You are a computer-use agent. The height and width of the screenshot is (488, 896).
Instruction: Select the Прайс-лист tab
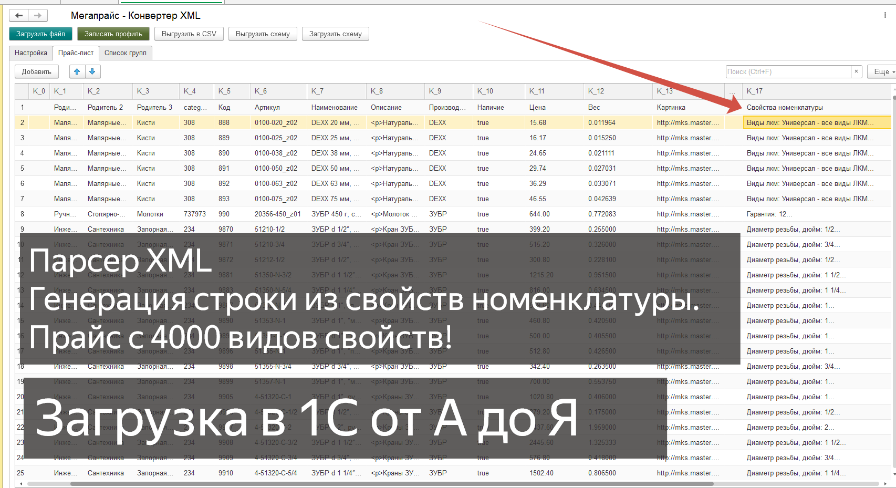(x=76, y=53)
